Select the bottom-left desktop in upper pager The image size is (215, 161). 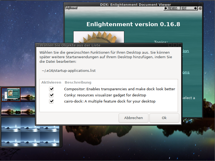pos(11,109)
